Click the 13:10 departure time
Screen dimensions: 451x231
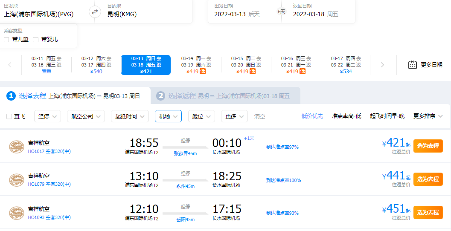click(144, 176)
